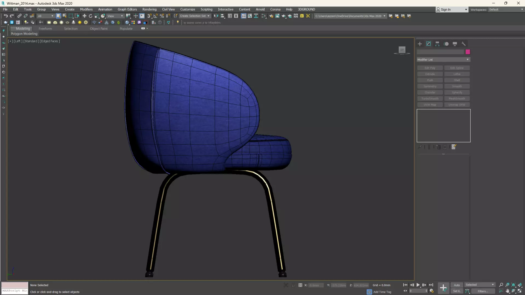
Task: Click the large Set Keys plus button
Action: pyautogui.click(x=443, y=288)
